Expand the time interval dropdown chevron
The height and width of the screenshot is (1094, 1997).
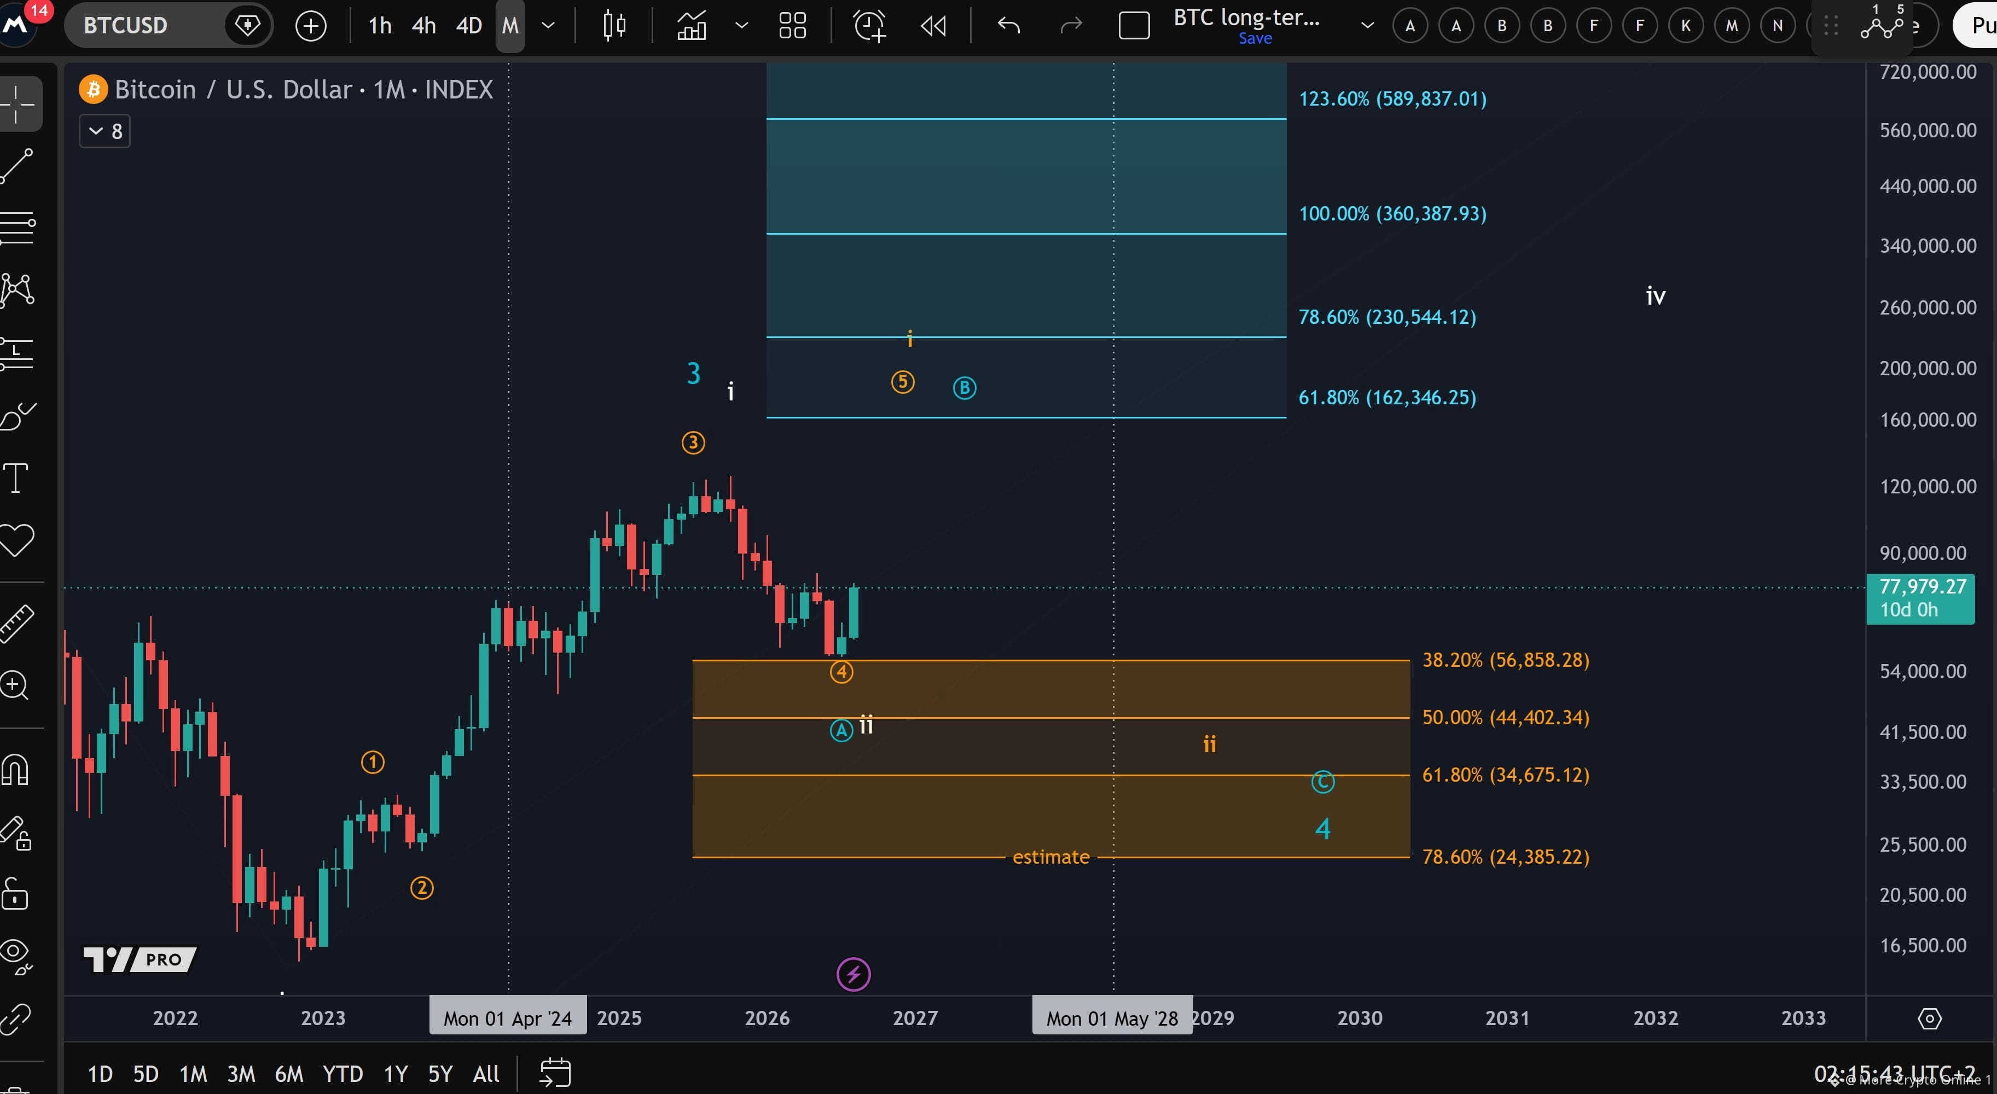click(548, 26)
